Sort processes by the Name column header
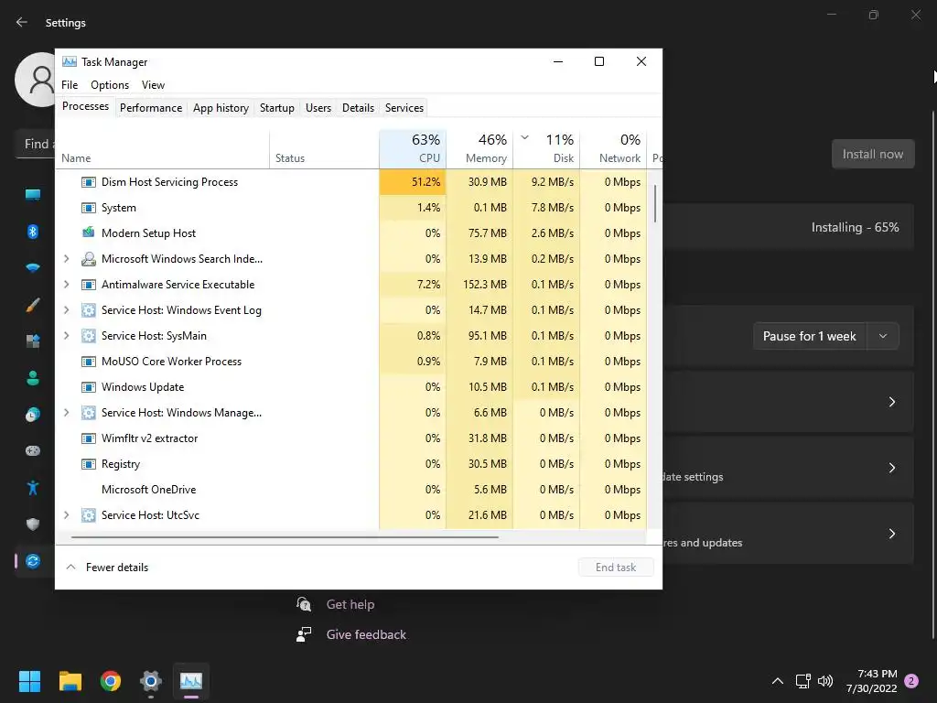 point(163,149)
